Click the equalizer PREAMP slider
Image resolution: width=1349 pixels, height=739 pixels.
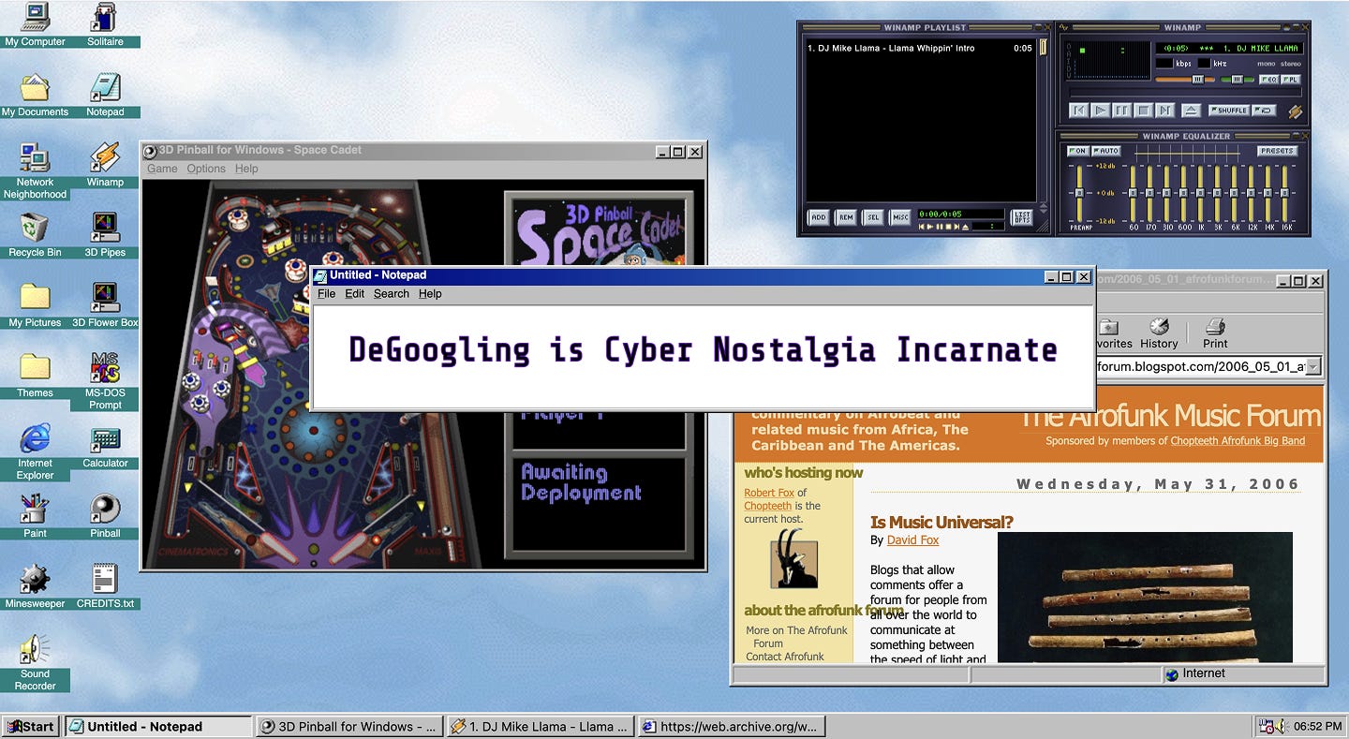(x=1079, y=194)
